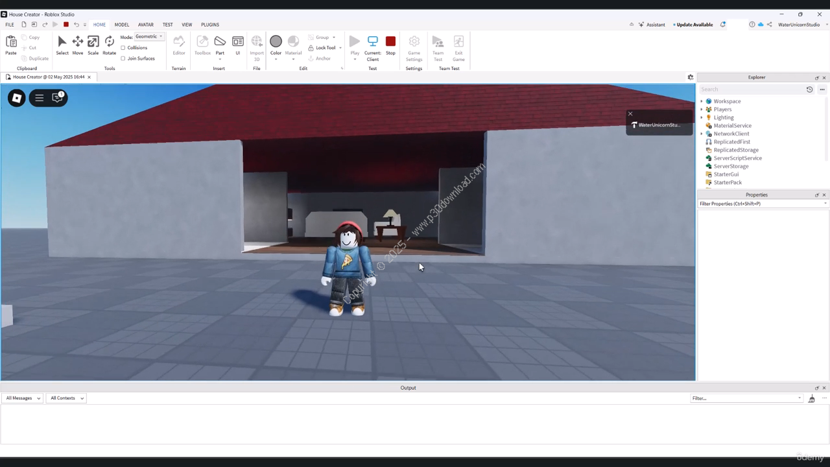The height and width of the screenshot is (467, 830).
Task: Activate the Scale tool
Action: 93,42
